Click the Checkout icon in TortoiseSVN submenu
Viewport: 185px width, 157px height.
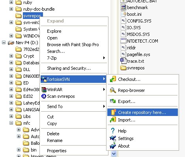click(113, 79)
